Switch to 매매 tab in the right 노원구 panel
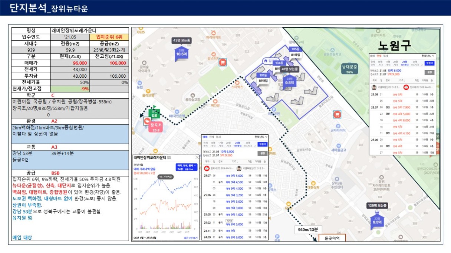 (372, 56)
